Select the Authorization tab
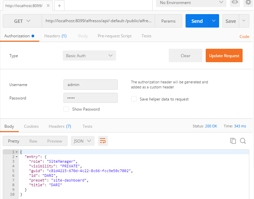The width and height of the screenshot is (254, 199). (x=19, y=36)
